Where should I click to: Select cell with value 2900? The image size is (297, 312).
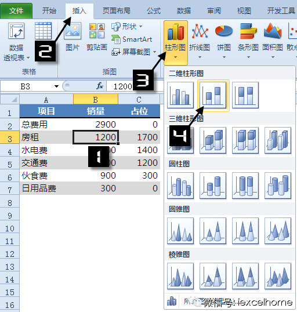(x=96, y=125)
